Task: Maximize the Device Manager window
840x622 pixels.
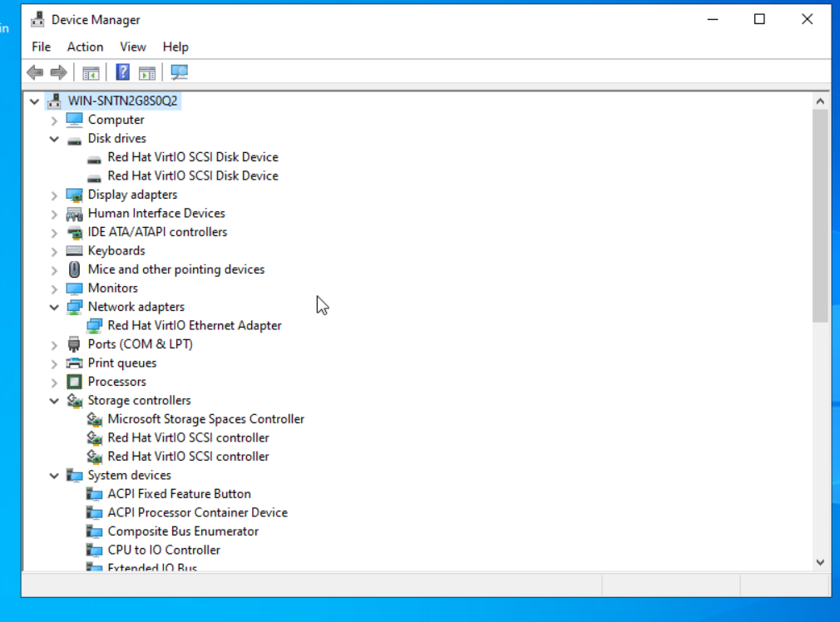Action: click(759, 20)
